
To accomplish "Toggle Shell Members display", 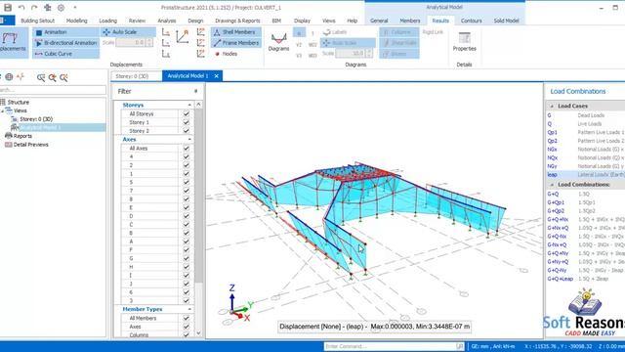I will click(236, 32).
